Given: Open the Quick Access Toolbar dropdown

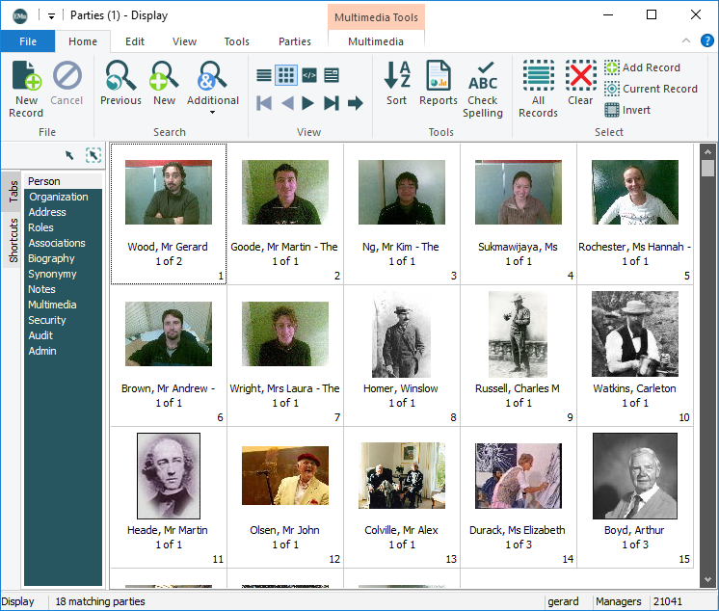Looking at the screenshot, I should pos(51,15).
